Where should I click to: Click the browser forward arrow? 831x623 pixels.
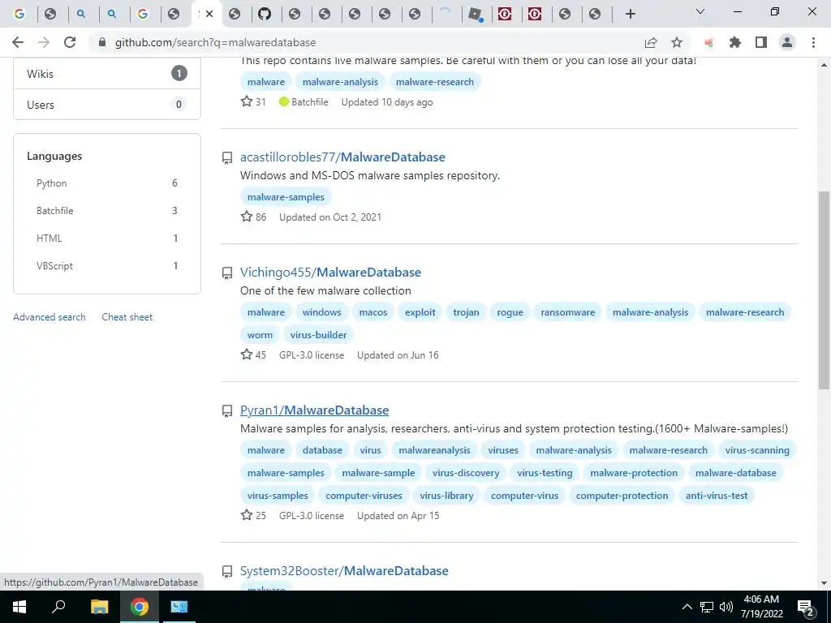click(44, 42)
